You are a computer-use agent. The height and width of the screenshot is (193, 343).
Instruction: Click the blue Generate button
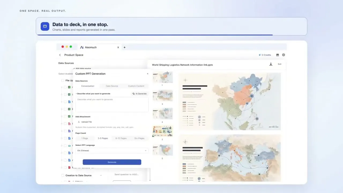[x=112, y=162]
